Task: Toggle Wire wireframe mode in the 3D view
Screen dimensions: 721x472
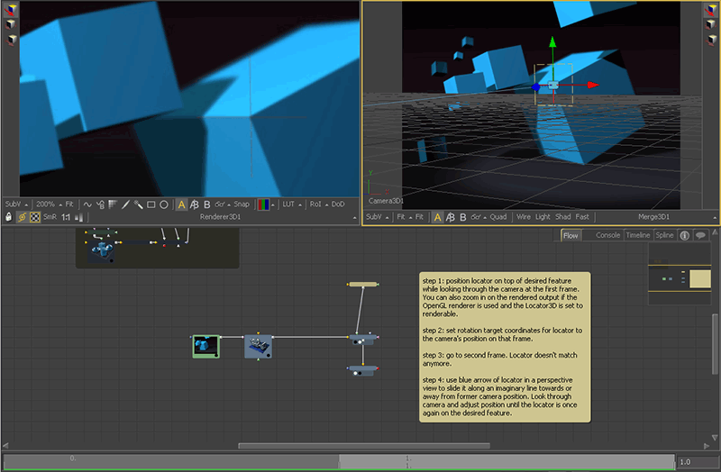Action: tap(524, 217)
